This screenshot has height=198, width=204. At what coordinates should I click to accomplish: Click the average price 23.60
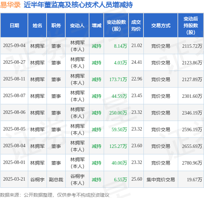137,146
